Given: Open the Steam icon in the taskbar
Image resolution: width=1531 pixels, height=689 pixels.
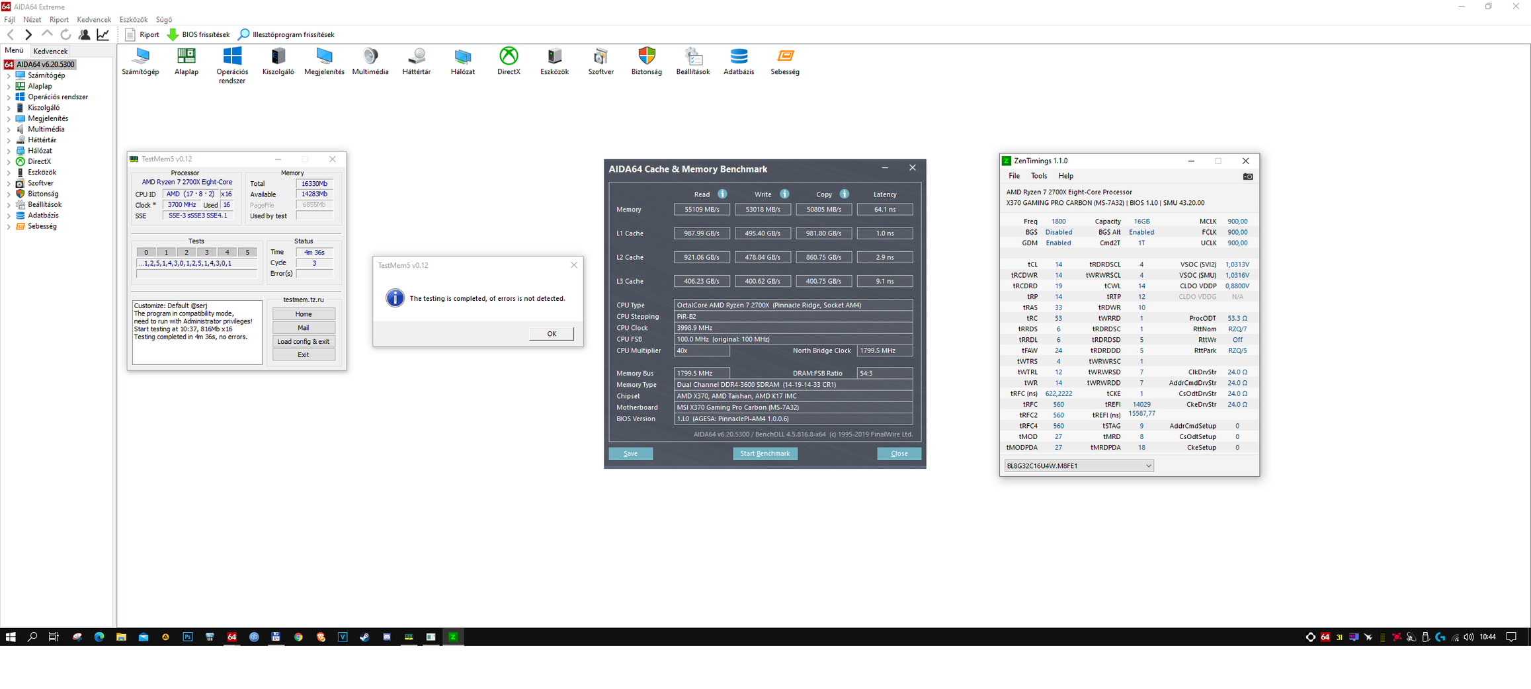Looking at the screenshot, I should coord(364,637).
